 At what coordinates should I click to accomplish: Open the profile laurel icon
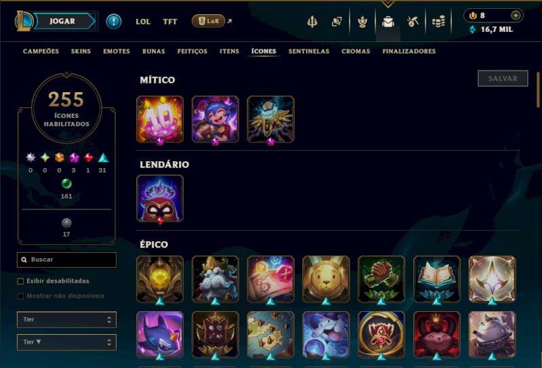pyautogui.click(x=362, y=22)
